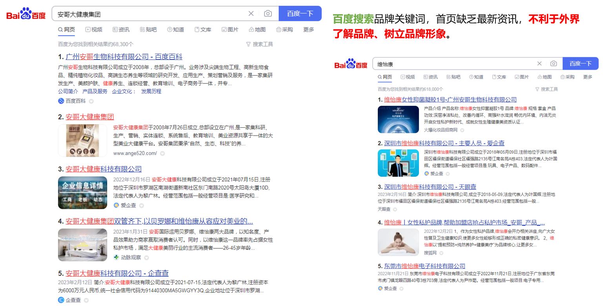Open 搜索工具 filter above 安哥大健康集团 results
This screenshot has width=610, height=306.
(x=259, y=44)
